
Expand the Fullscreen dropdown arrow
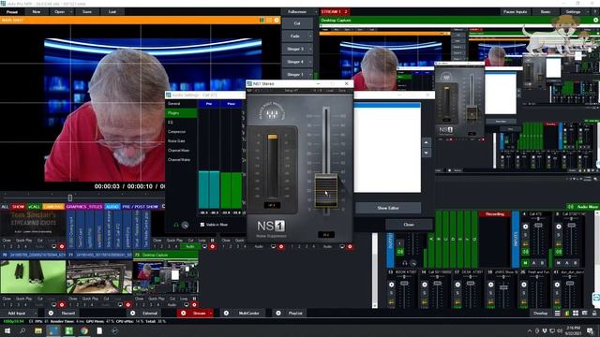[316, 12]
